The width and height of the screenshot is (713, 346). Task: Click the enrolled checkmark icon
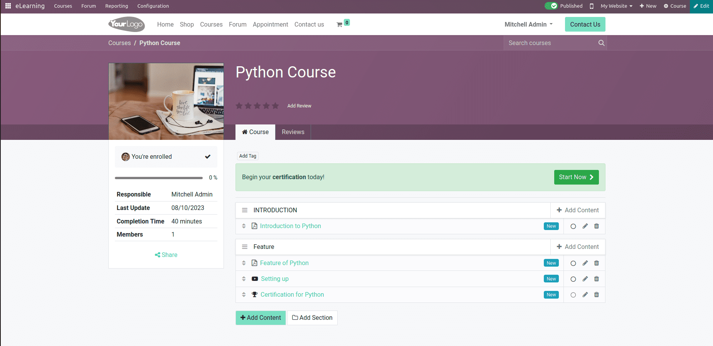click(x=208, y=157)
